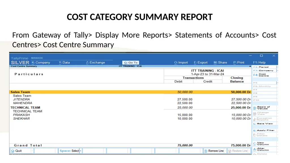Viewport: 290px width, 163px height.
Task: Click F6: Monthly button
Action: coord(264,86)
